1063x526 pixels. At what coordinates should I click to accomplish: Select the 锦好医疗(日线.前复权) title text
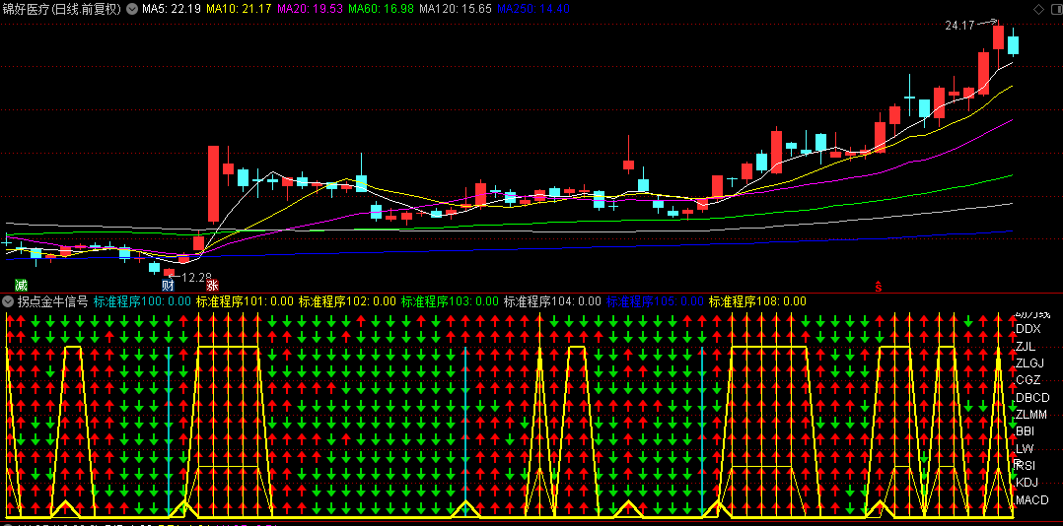click(x=62, y=10)
